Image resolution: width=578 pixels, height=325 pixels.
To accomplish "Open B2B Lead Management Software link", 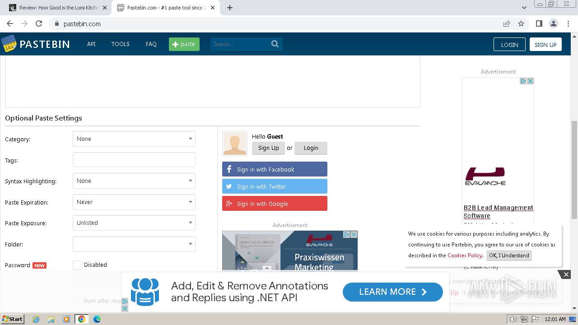I will click(x=499, y=212).
